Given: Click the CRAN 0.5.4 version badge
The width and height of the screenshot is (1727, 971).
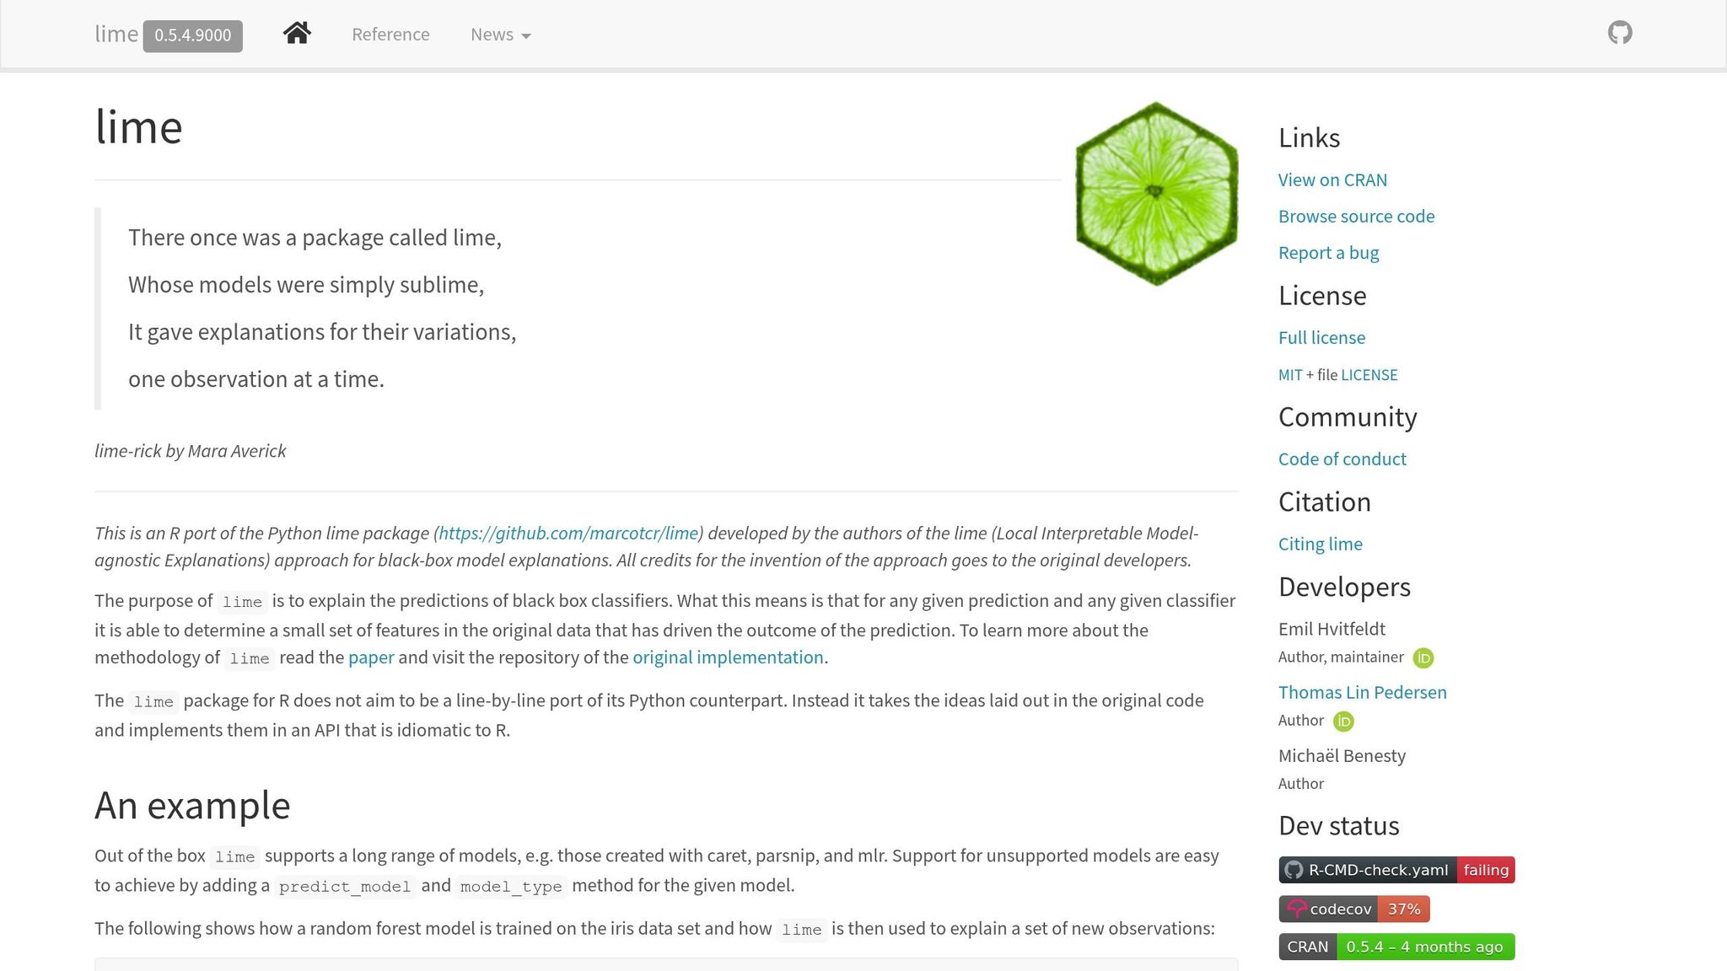Looking at the screenshot, I should click(x=1396, y=947).
